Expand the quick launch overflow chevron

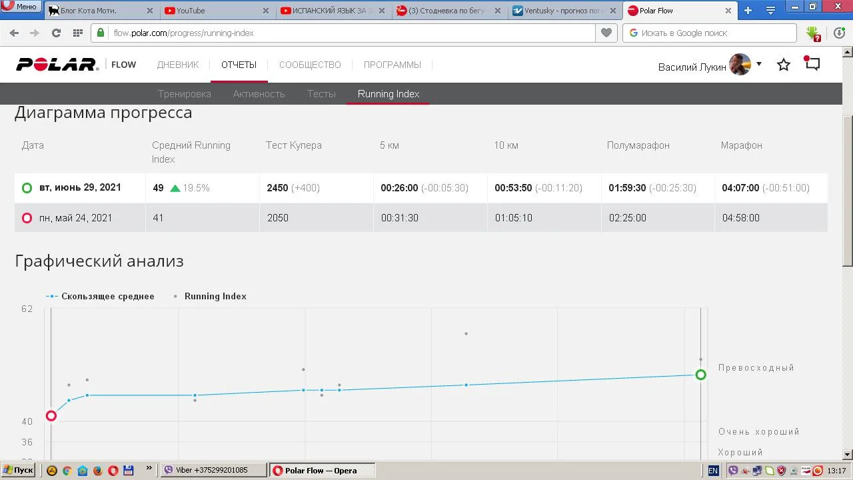(x=149, y=469)
